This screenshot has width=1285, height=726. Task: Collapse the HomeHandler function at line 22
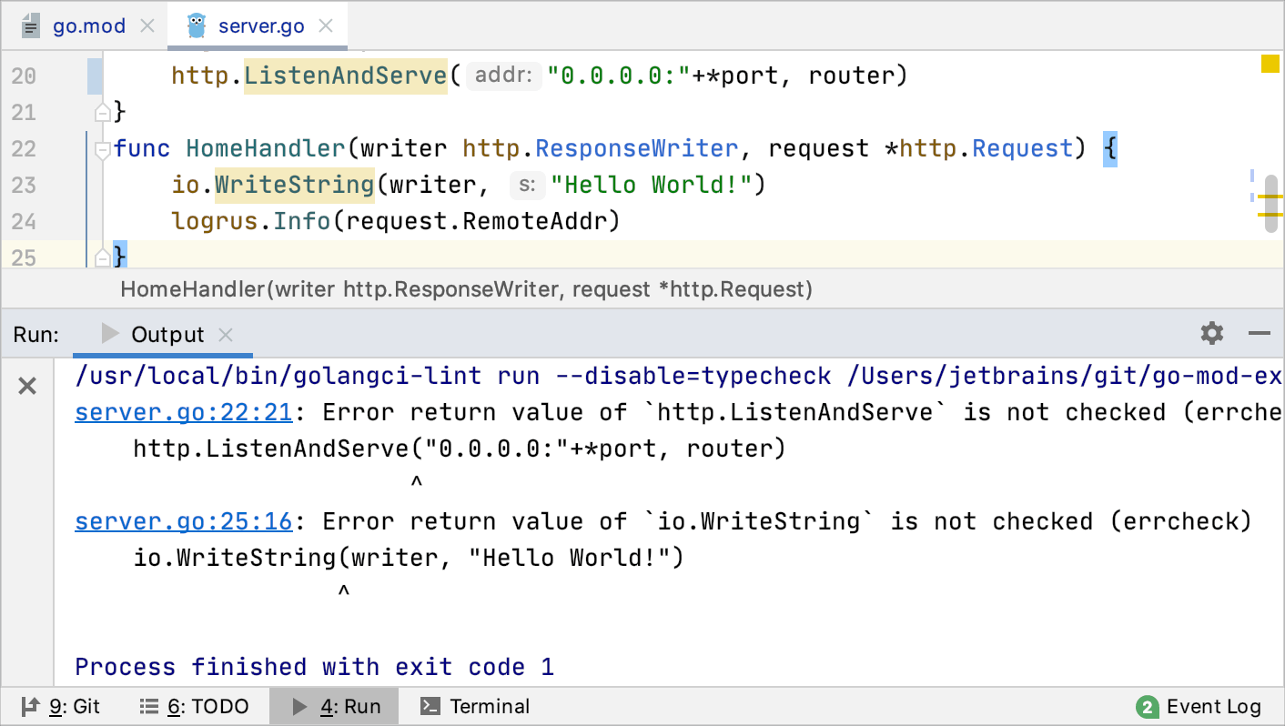[103, 149]
